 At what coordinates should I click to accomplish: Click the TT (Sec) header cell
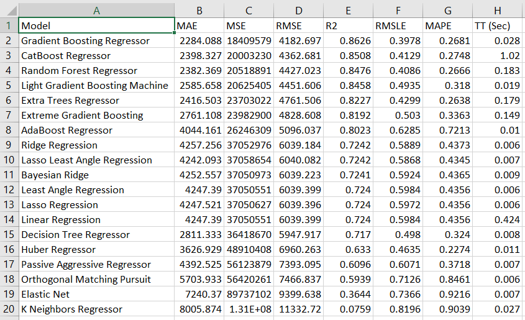coord(497,25)
